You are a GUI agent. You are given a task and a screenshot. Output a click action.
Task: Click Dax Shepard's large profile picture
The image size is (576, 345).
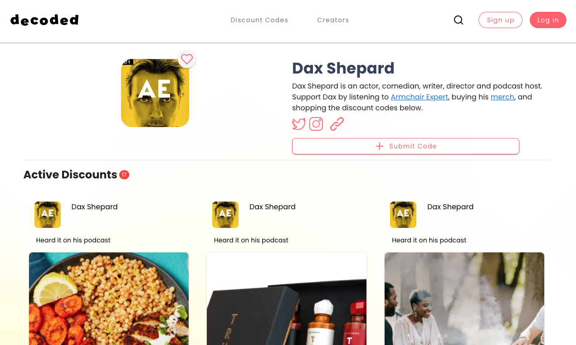click(155, 93)
